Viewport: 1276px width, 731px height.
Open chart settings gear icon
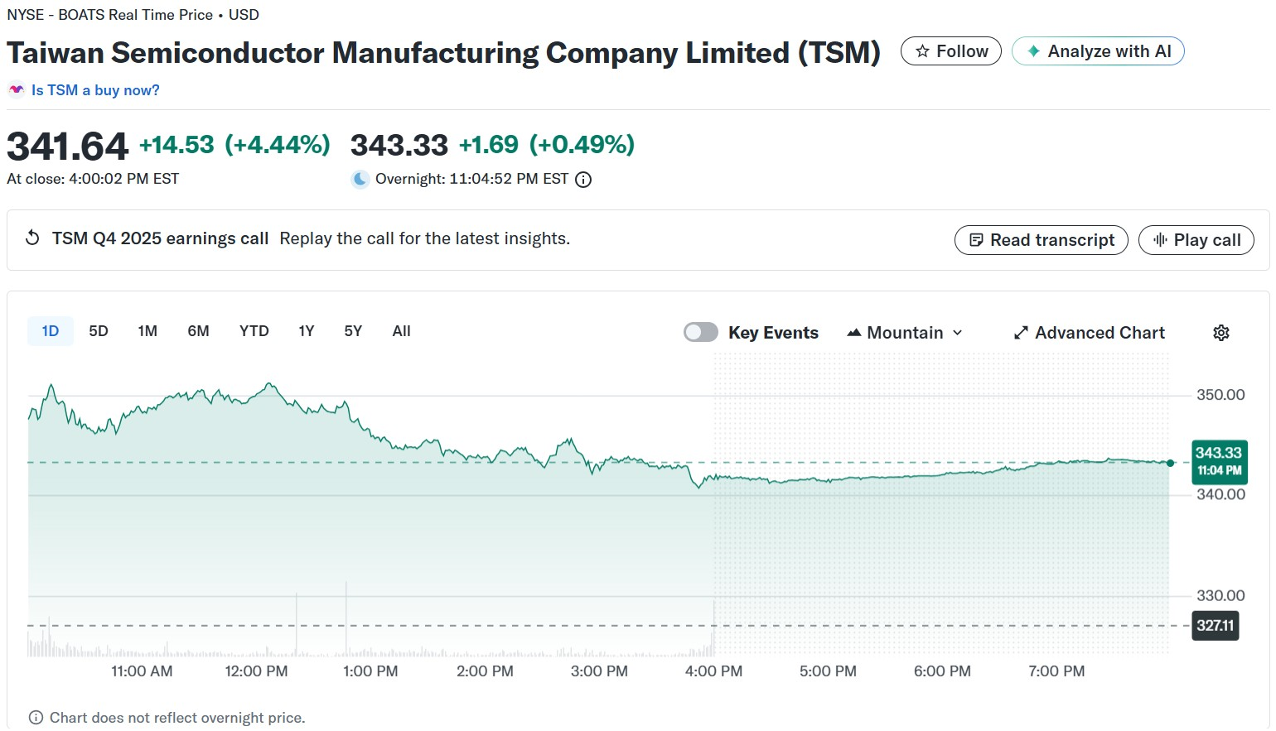click(1220, 333)
